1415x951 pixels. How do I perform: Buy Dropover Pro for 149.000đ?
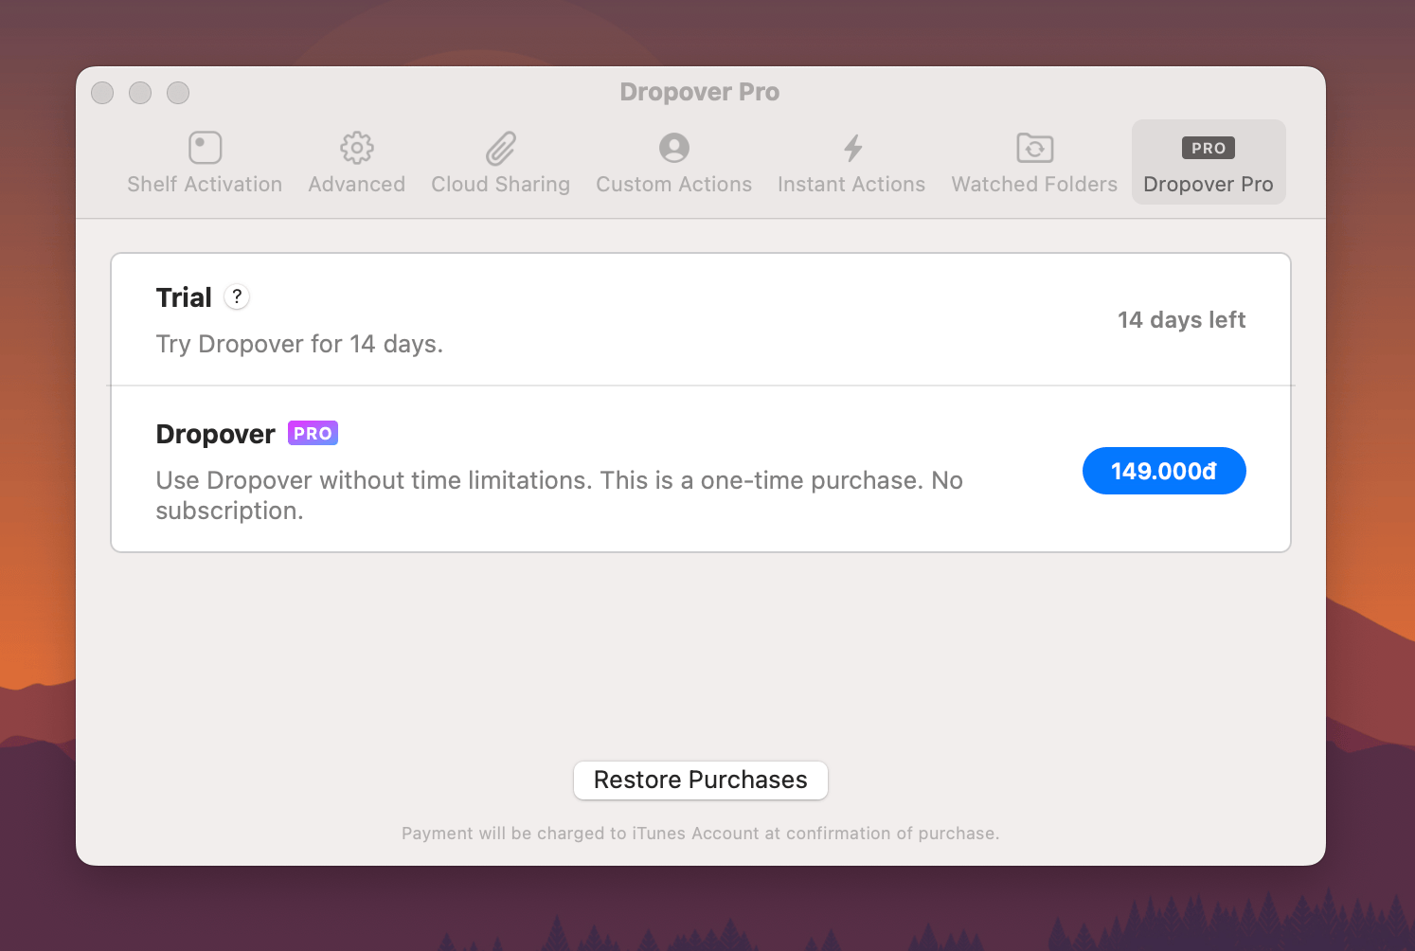pyautogui.click(x=1164, y=471)
